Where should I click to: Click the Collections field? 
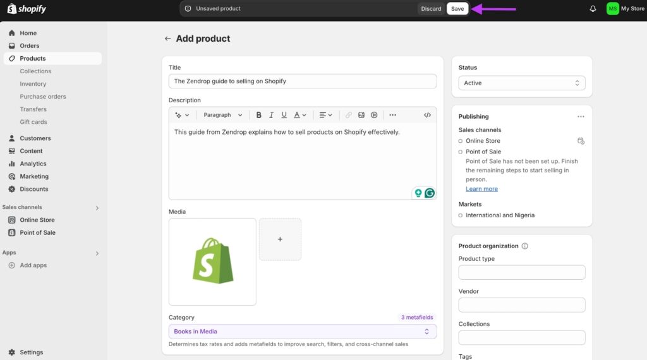pyautogui.click(x=521, y=337)
